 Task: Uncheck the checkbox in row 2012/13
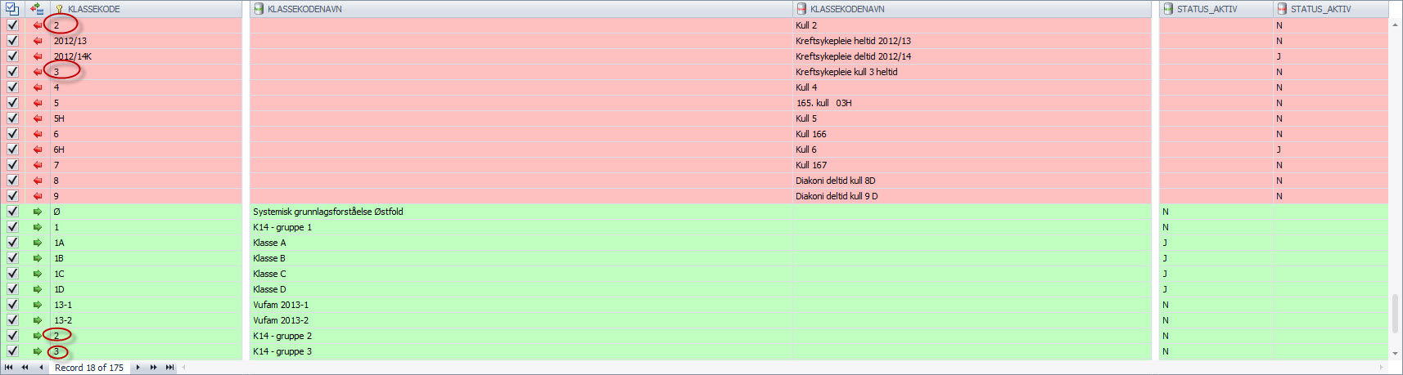tap(12, 41)
